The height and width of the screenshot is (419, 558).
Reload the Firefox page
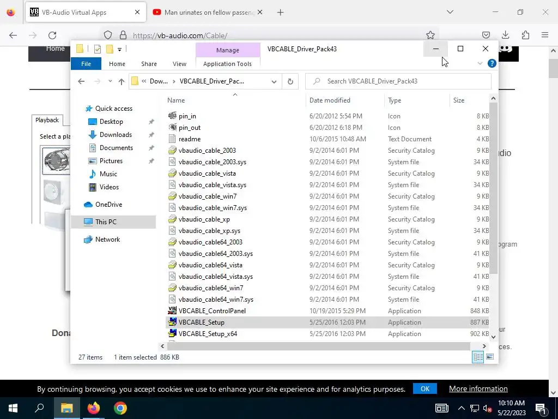(52, 35)
